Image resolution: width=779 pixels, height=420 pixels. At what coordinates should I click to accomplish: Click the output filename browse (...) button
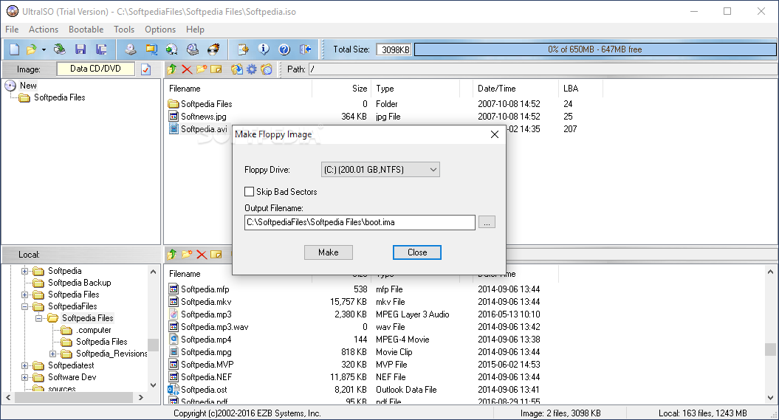click(487, 222)
